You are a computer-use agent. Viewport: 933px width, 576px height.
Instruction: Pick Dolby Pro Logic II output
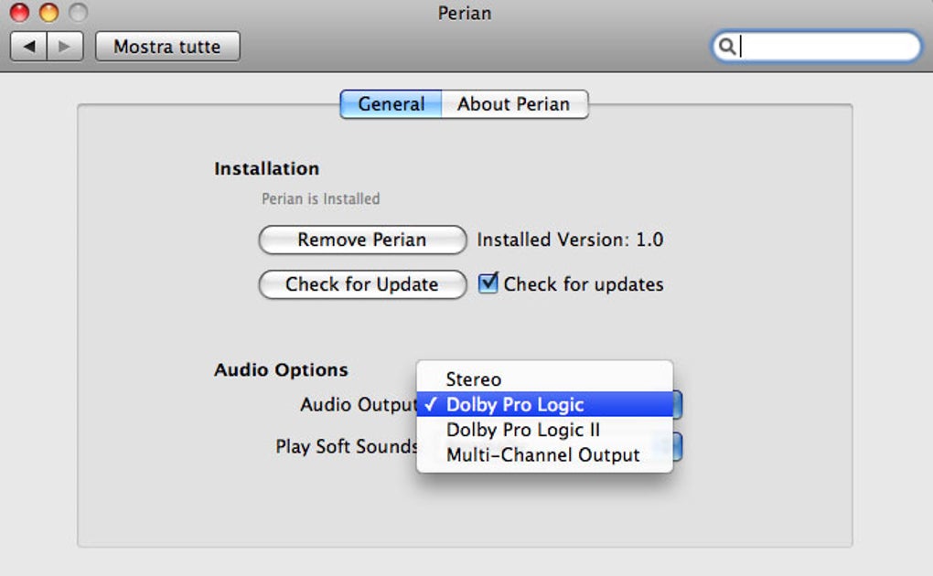(x=522, y=430)
